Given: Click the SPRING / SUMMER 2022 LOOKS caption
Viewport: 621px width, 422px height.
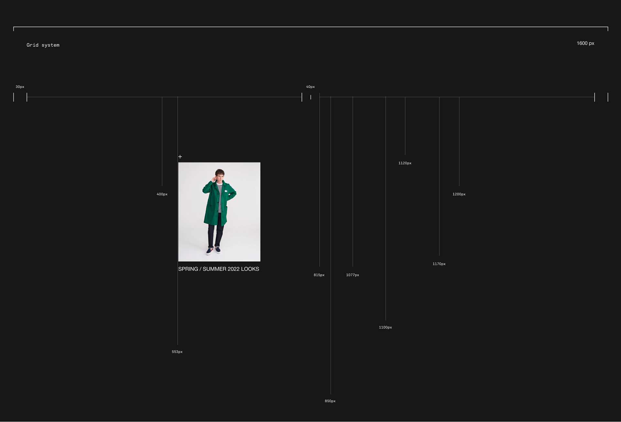Looking at the screenshot, I should [219, 269].
